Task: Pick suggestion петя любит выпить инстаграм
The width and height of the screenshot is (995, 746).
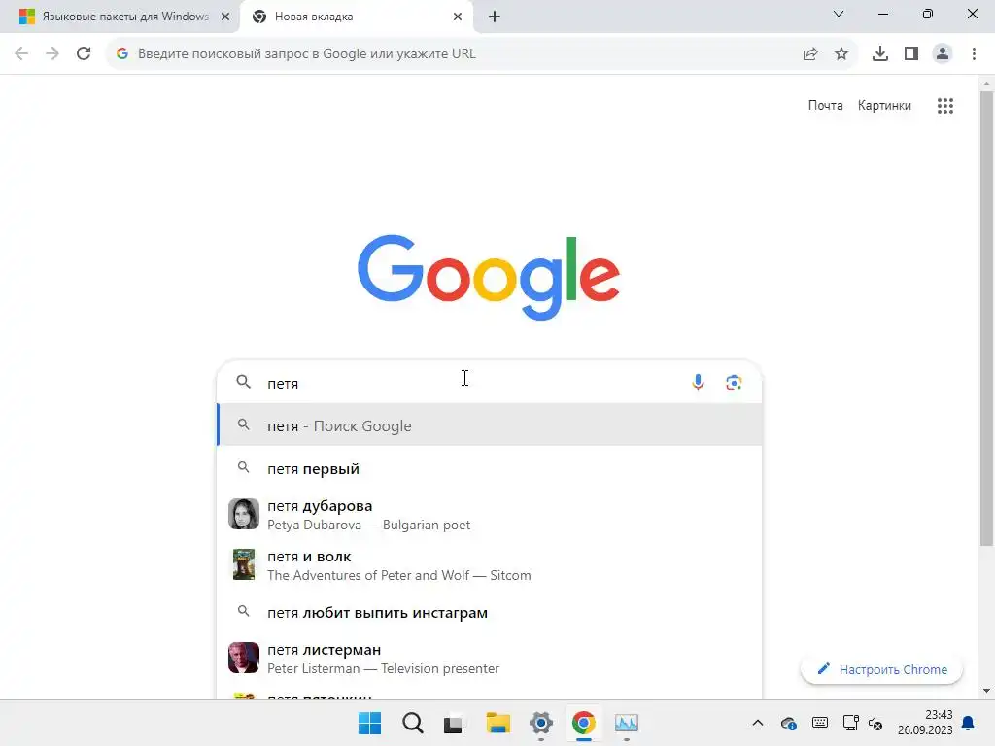Action: tap(490, 612)
